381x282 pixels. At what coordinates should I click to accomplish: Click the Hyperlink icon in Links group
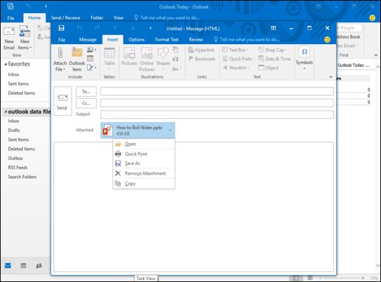coord(190,50)
